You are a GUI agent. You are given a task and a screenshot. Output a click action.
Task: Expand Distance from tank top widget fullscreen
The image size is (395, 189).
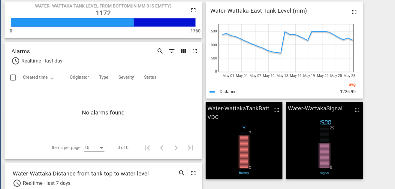click(193, 173)
